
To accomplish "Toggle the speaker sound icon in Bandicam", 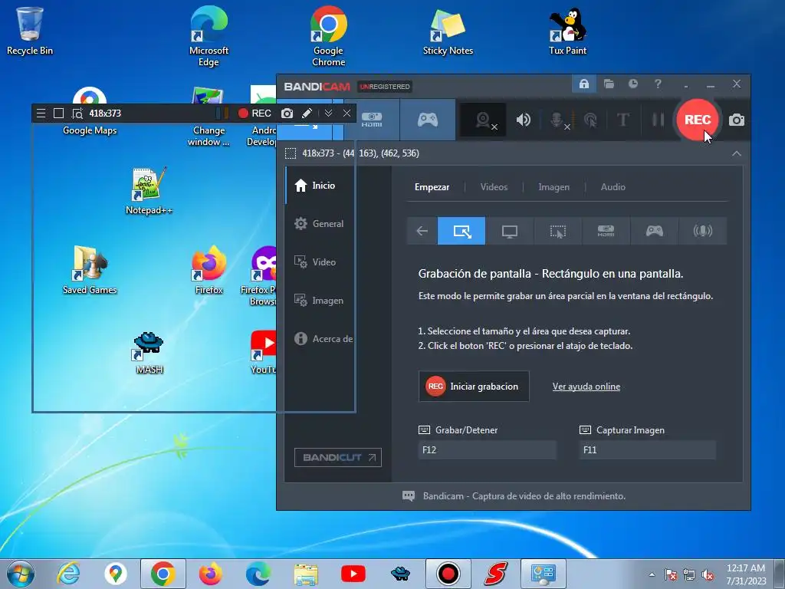I will 523,120.
